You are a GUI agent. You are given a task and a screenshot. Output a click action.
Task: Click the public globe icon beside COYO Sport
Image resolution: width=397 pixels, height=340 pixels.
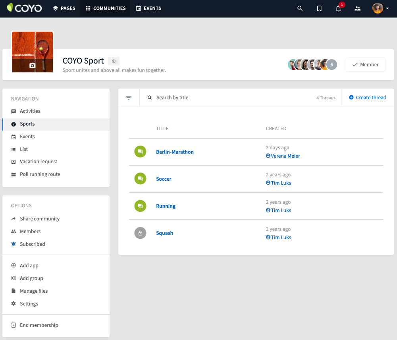click(114, 61)
